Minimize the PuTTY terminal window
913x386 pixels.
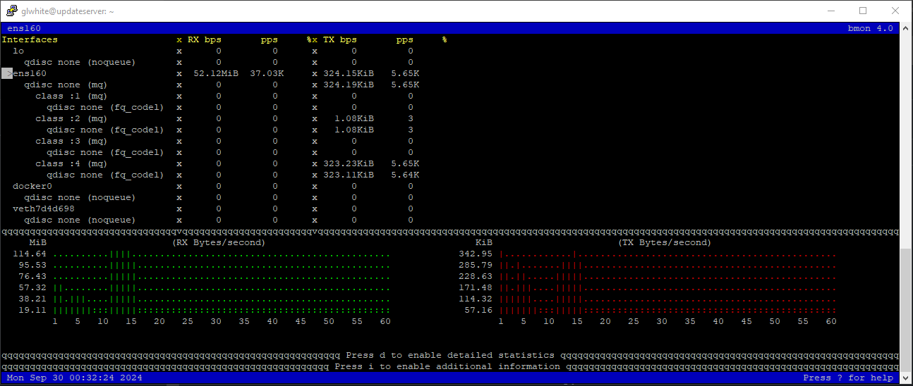[x=831, y=11]
